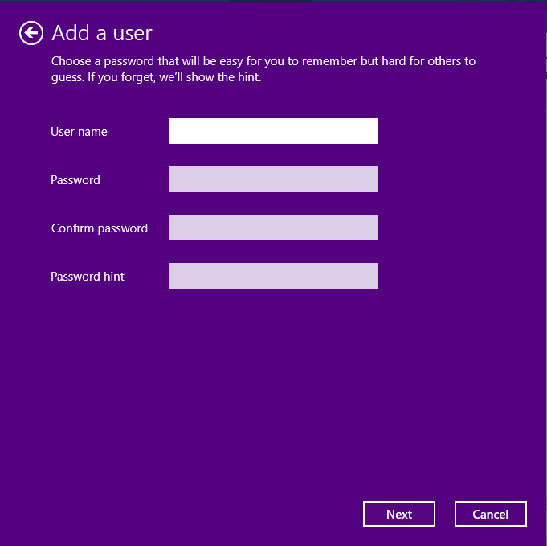Click the "Confirm password" label
Screen dimensions: 547x546
click(x=100, y=228)
